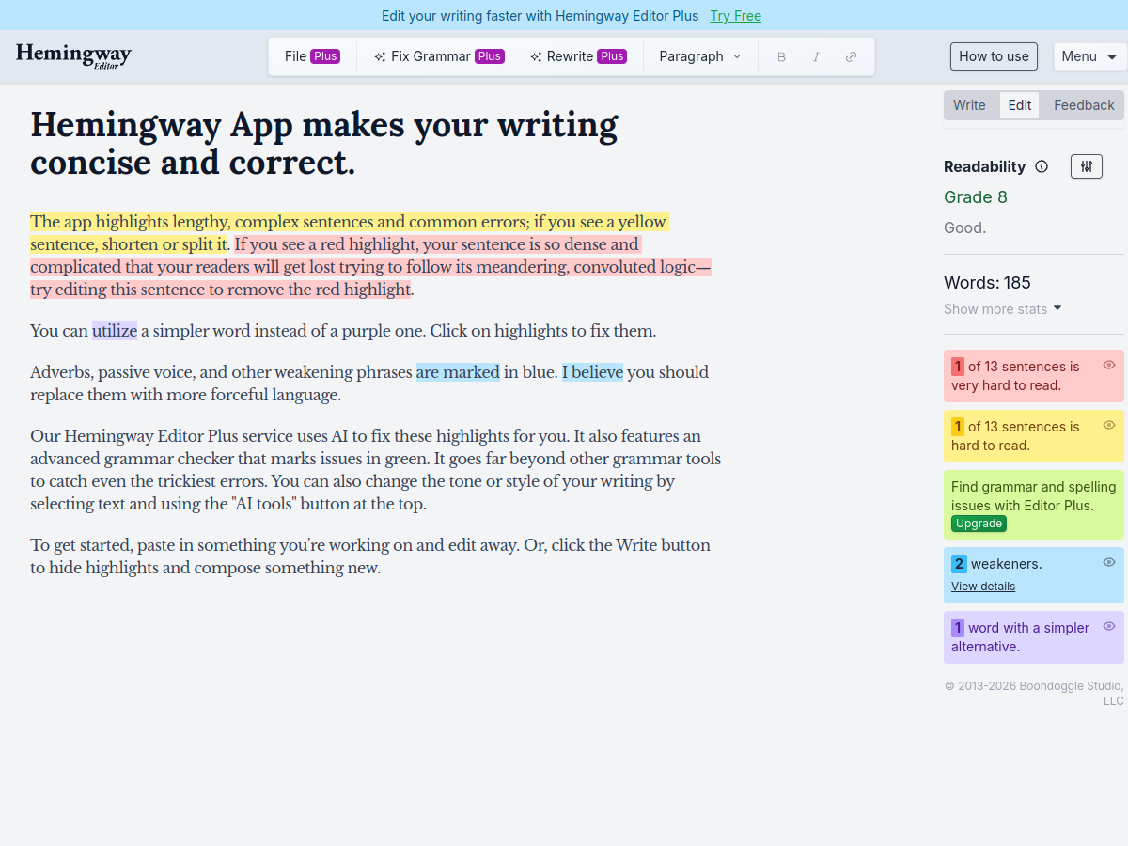The image size is (1128, 846).
Task: Click the Boondoggle Studio copyright text
Action: 1034,694
